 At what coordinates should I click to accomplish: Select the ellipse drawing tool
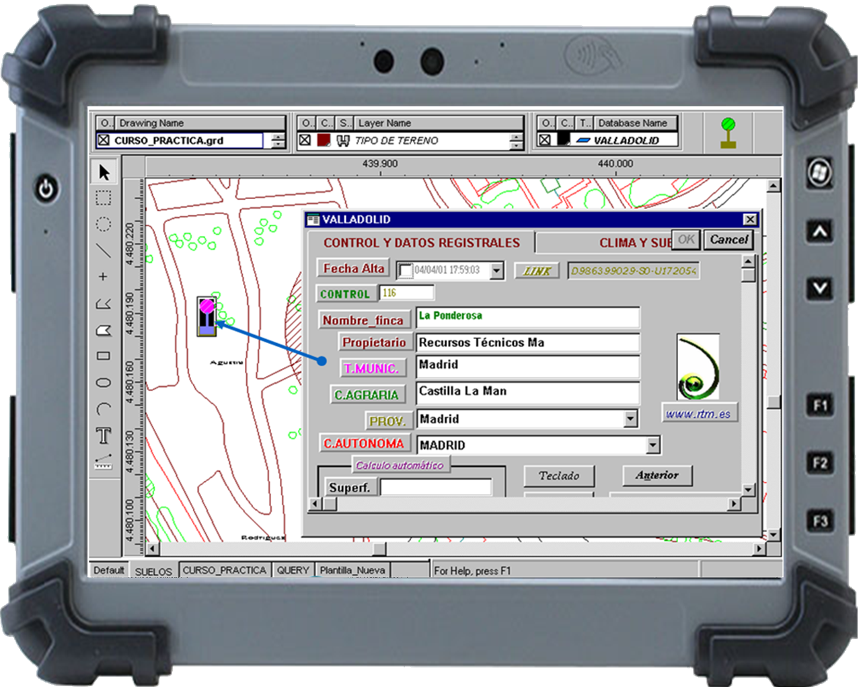click(x=103, y=382)
